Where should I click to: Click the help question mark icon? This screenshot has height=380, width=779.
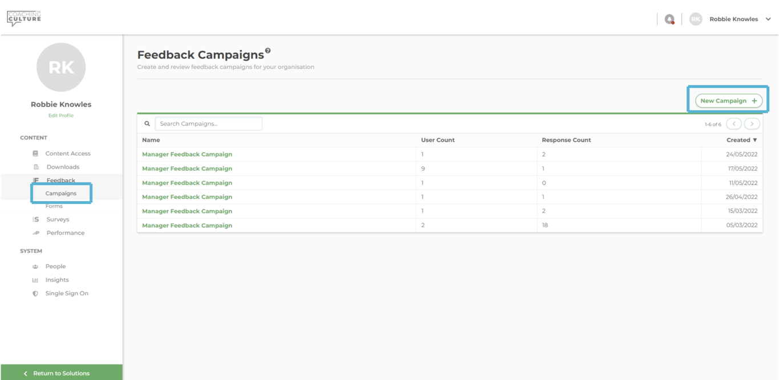coord(267,51)
